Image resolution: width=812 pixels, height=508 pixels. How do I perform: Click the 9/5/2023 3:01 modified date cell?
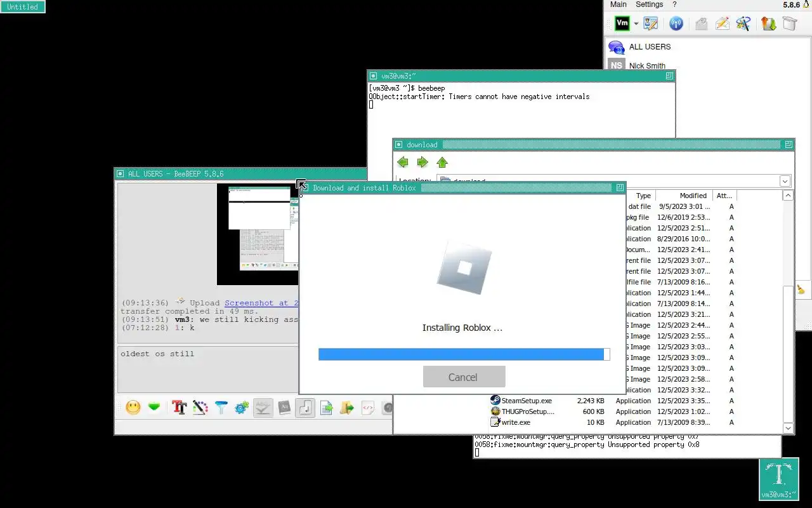coord(684,206)
